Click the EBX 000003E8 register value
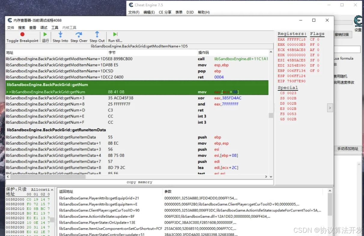Image resolution: width=364 pixels, height=236 pixels. pos(291,45)
